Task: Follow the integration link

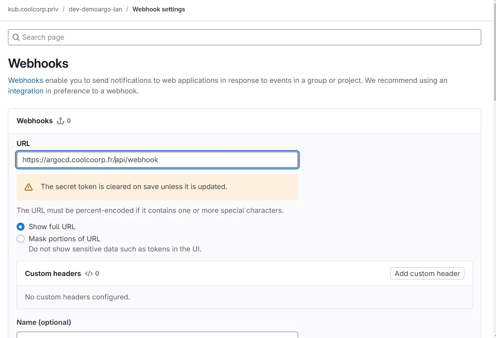Action: tap(26, 91)
